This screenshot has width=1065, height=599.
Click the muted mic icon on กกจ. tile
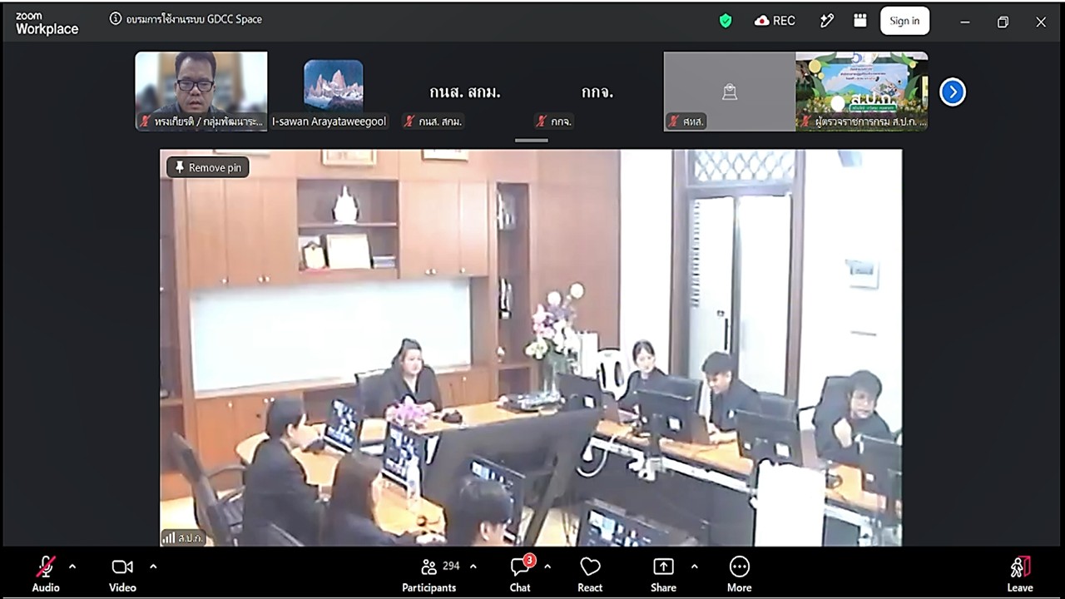542,121
